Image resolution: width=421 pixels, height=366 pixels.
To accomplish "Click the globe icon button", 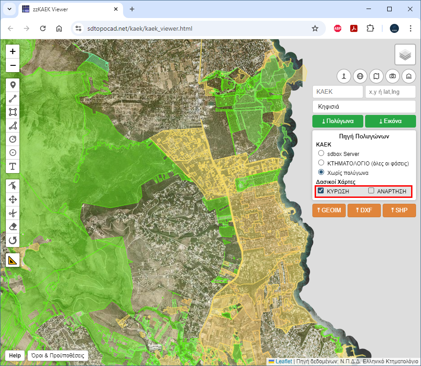I will point(360,76).
